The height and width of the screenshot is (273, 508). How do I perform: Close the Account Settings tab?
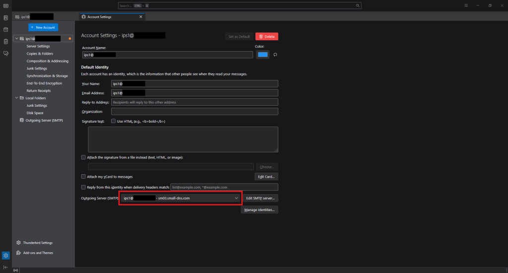[140, 17]
